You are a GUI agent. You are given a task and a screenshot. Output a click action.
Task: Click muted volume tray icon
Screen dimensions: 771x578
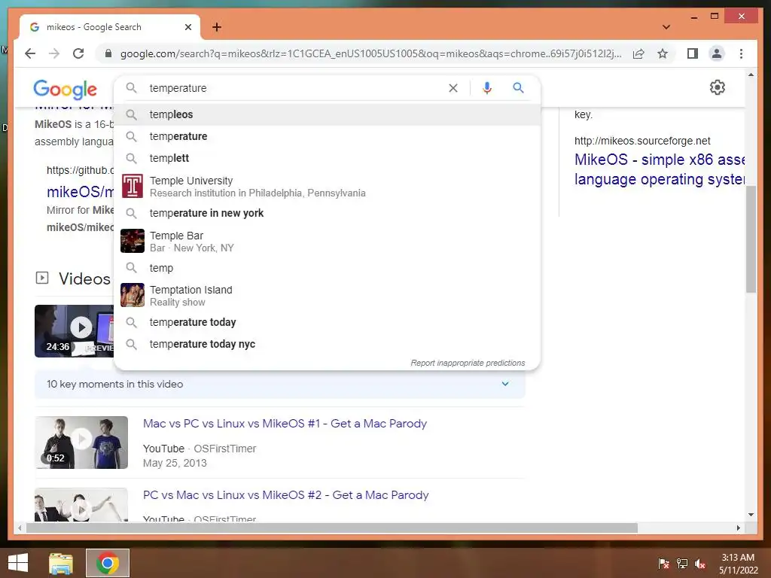pyautogui.click(x=700, y=564)
